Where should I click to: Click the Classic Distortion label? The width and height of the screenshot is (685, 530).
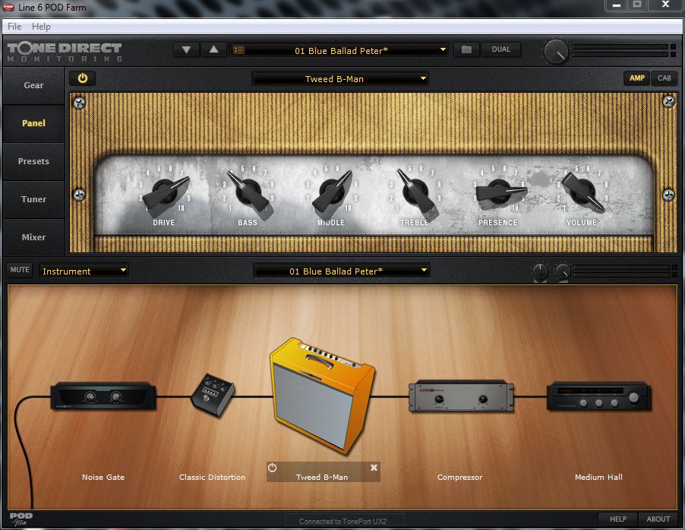coord(213,477)
